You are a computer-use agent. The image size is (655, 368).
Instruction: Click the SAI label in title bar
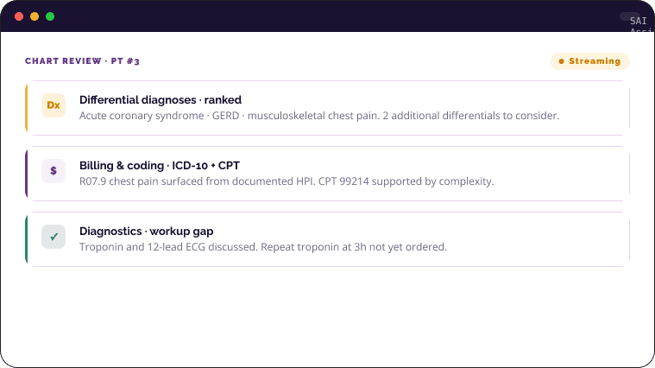click(x=639, y=21)
